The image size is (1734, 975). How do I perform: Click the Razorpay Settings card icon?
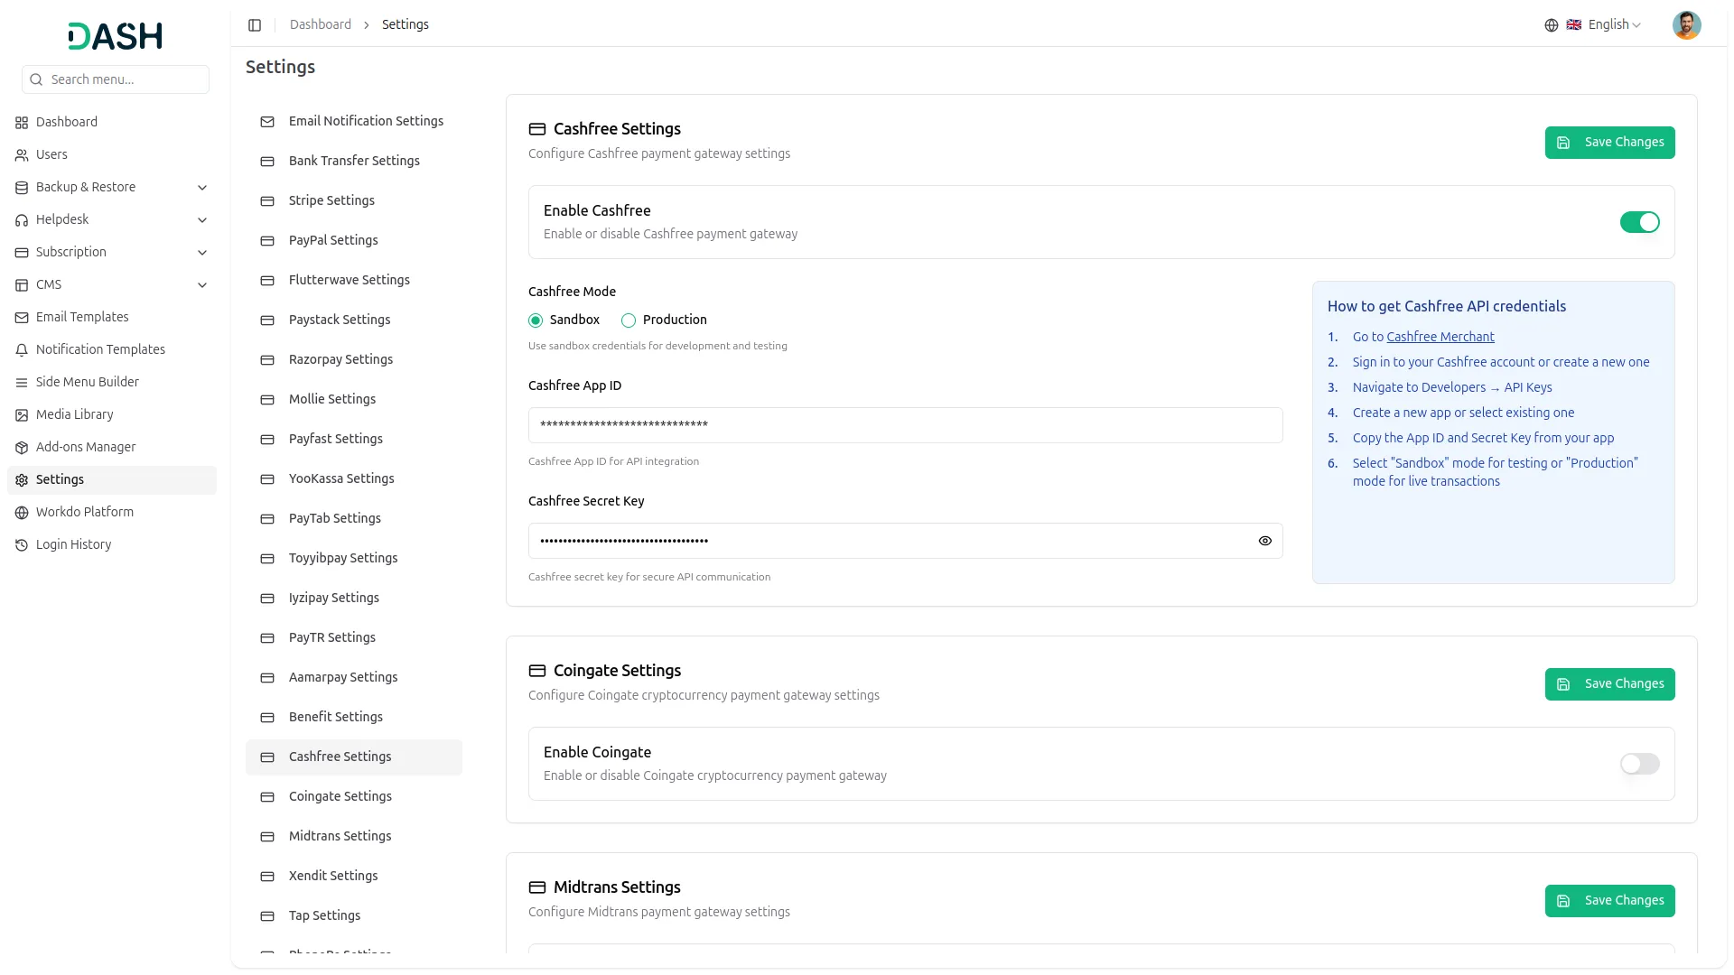click(x=267, y=360)
